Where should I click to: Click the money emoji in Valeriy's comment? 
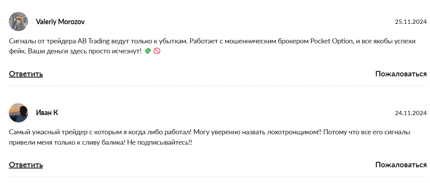[x=148, y=51]
